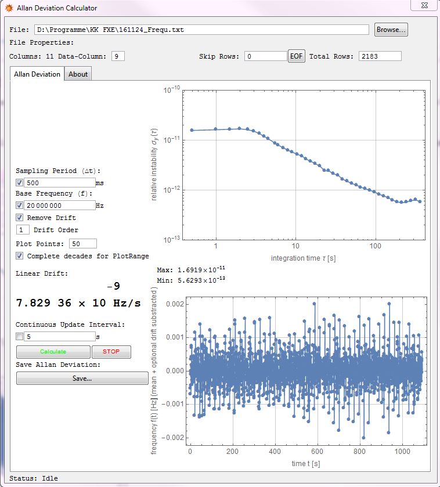Switch to the Allan Deviation tab

pyautogui.click(x=37, y=74)
